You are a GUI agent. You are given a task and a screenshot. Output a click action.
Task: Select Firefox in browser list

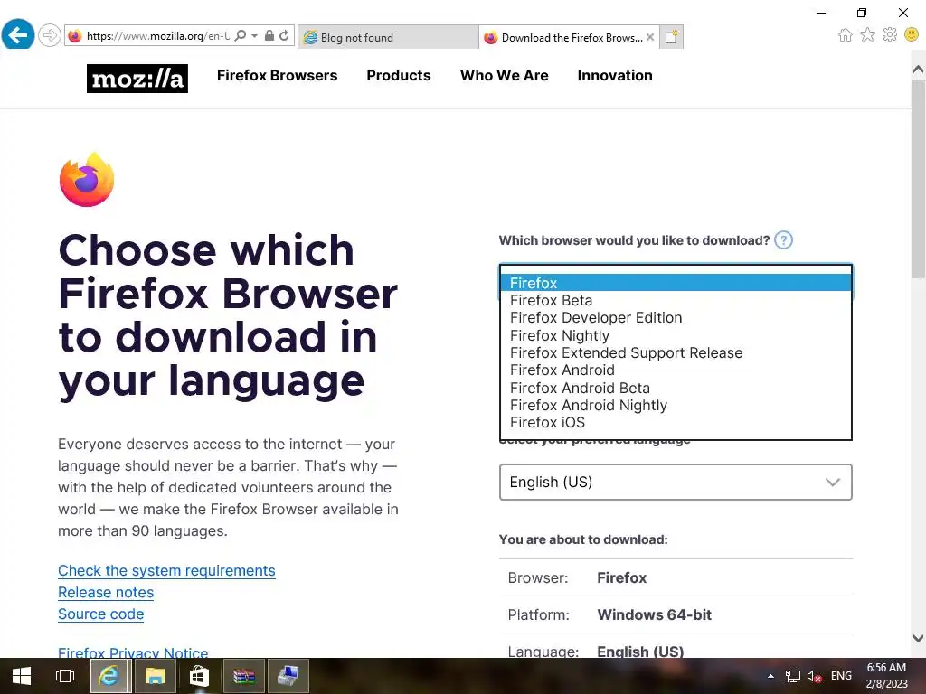point(676,283)
